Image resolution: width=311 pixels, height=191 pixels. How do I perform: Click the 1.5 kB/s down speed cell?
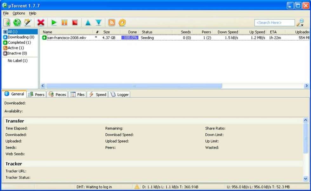(x=231, y=38)
